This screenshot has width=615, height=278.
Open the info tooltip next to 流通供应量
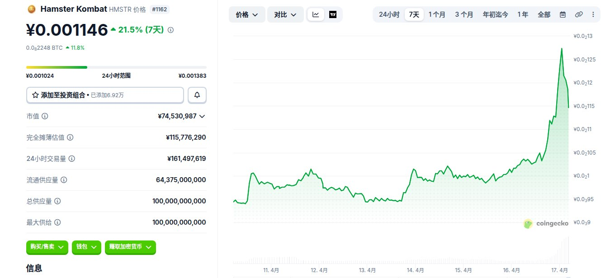coord(64,180)
